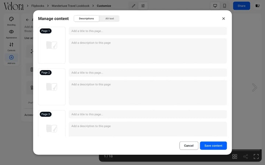This screenshot has width=265, height=165.
Task: Click the Page 3 title field
Action: point(148,114)
